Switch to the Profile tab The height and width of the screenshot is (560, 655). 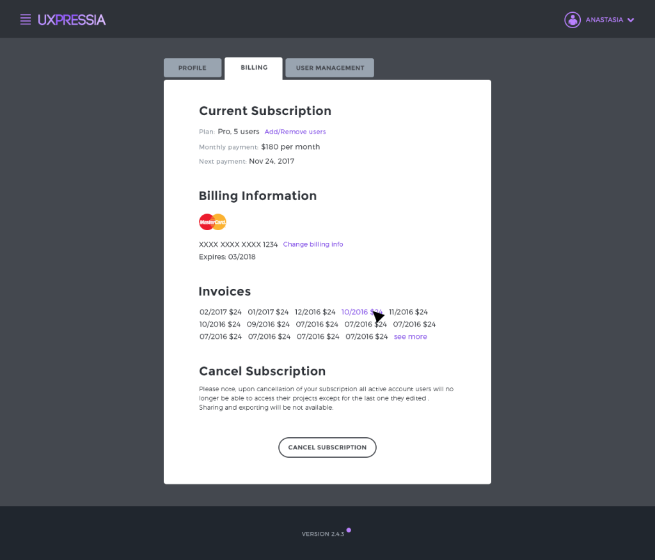tap(193, 68)
